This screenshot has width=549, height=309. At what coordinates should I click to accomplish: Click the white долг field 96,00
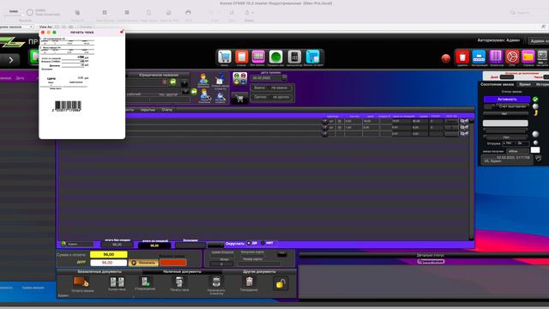coord(109,263)
